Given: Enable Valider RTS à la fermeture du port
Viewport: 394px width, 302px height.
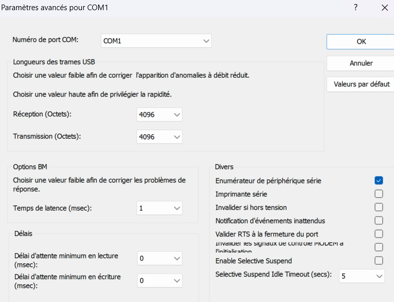Looking at the screenshot, I should (x=378, y=234).
